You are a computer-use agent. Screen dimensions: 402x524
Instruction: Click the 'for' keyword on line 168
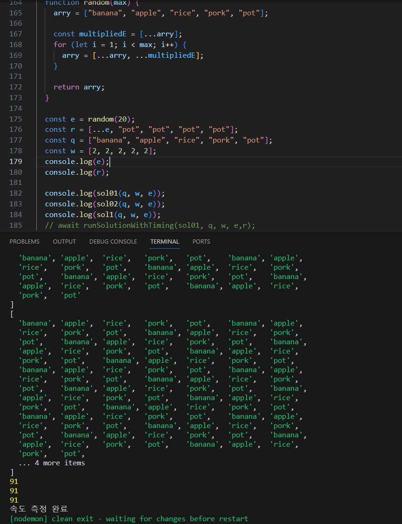click(x=60, y=44)
